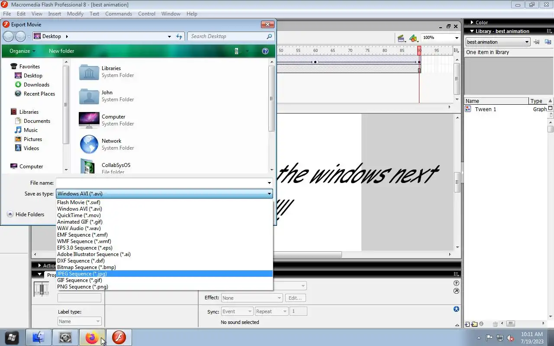Create a New folder
554x346 pixels.
click(x=61, y=51)
